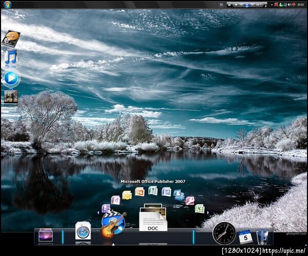Screen dimensions: 308x256
Task: Launch Word from the Office stack
Action: click(x=166, y=192)
